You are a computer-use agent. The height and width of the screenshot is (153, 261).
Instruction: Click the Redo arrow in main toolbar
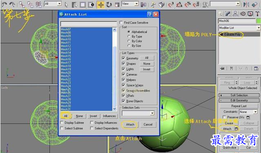pos(13,4)
